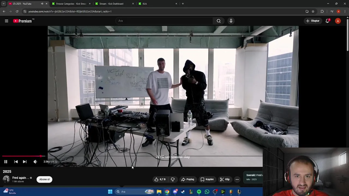Screen dimensions: 349x196
Task: Save video with Kaydet button
Action: [207, 179]
